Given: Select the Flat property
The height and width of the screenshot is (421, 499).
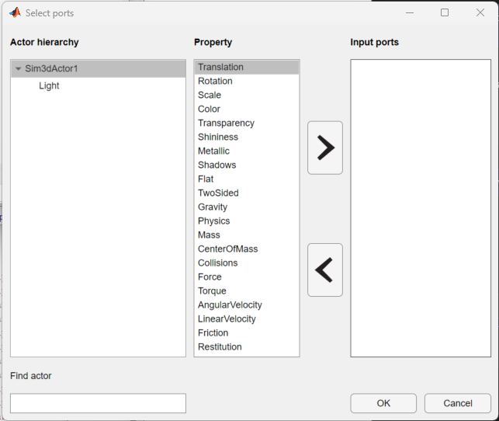Looking at the screenshot, I should (247, 179).
